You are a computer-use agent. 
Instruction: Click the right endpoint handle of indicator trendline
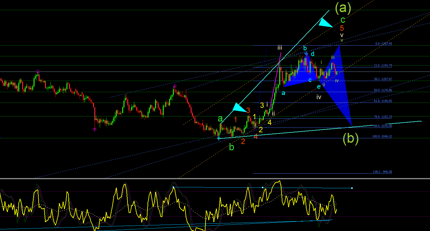pyautogui.click(x=352, y=188)
